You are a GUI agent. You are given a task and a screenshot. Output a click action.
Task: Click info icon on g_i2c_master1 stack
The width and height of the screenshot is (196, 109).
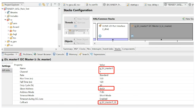(x=132, y=36)
